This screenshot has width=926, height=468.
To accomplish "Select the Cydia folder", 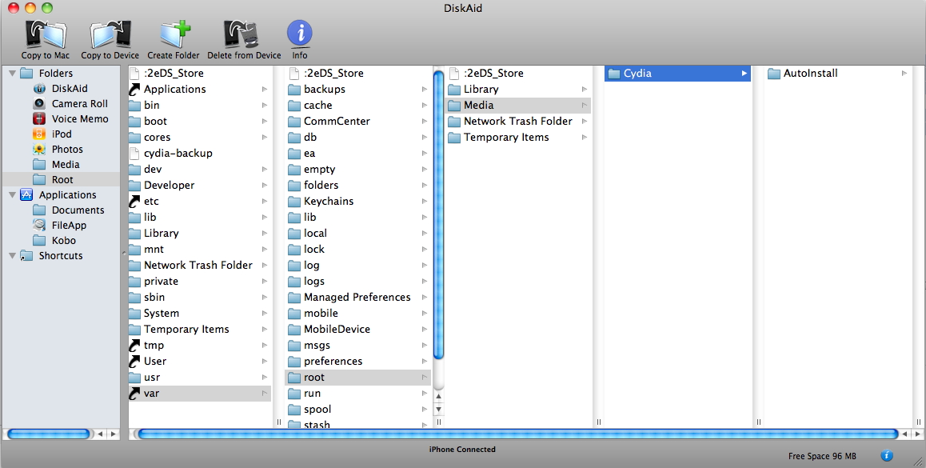I will coord(677,74).
